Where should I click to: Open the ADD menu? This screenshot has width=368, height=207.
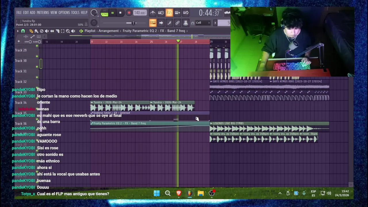(32, 13)
